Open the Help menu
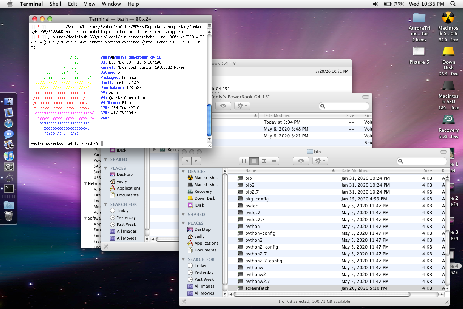This screenshot has width=463, height=309. point(133,4)
